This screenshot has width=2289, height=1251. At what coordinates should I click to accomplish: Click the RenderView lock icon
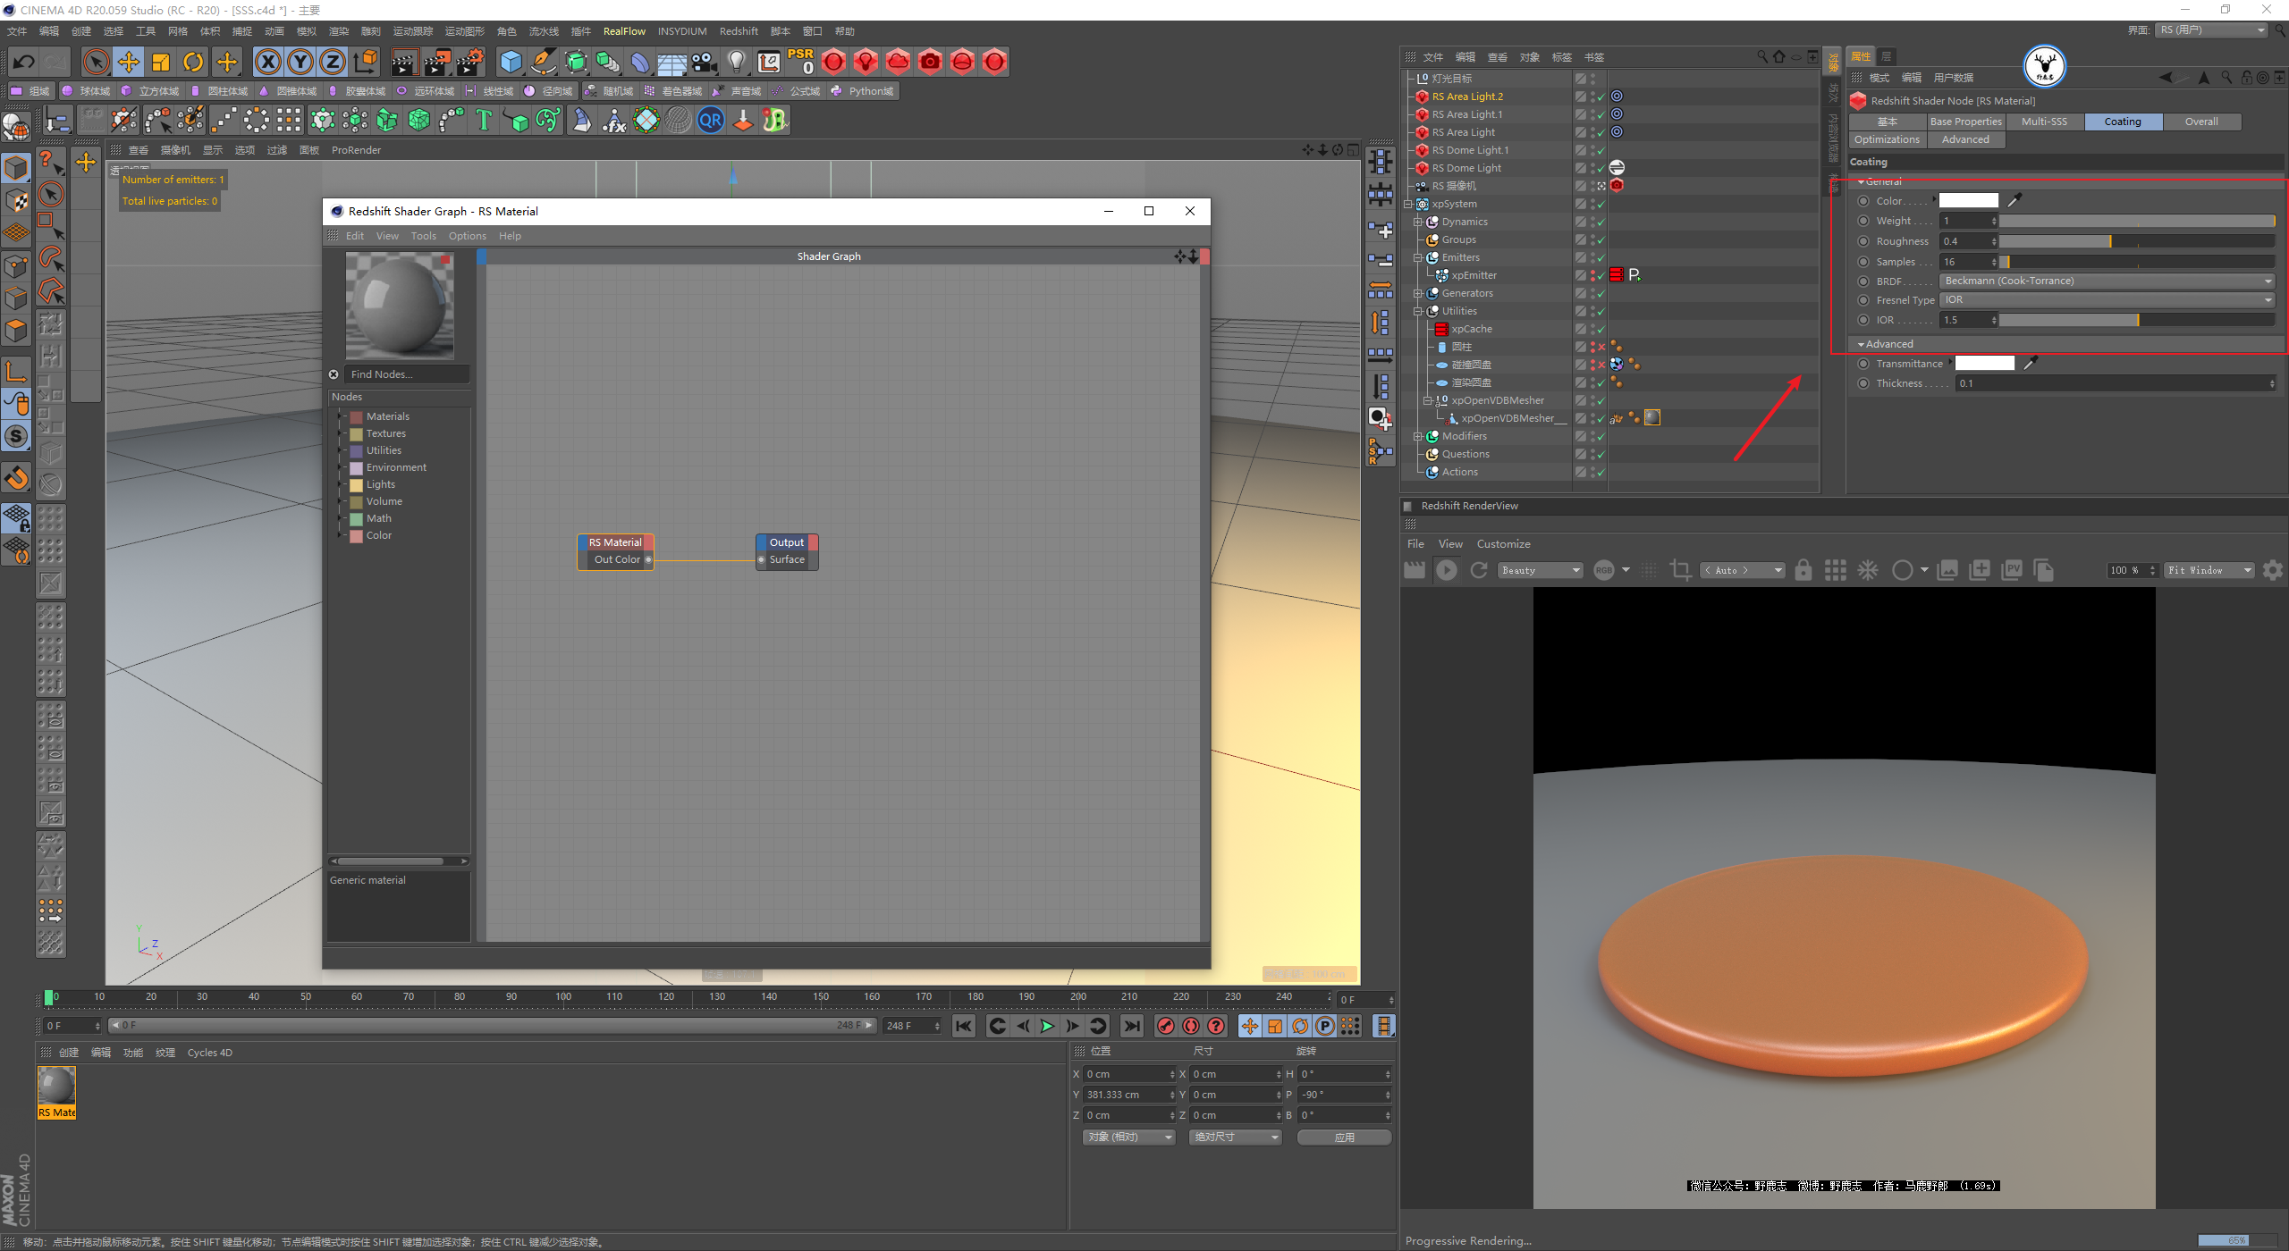(1803, 570)
